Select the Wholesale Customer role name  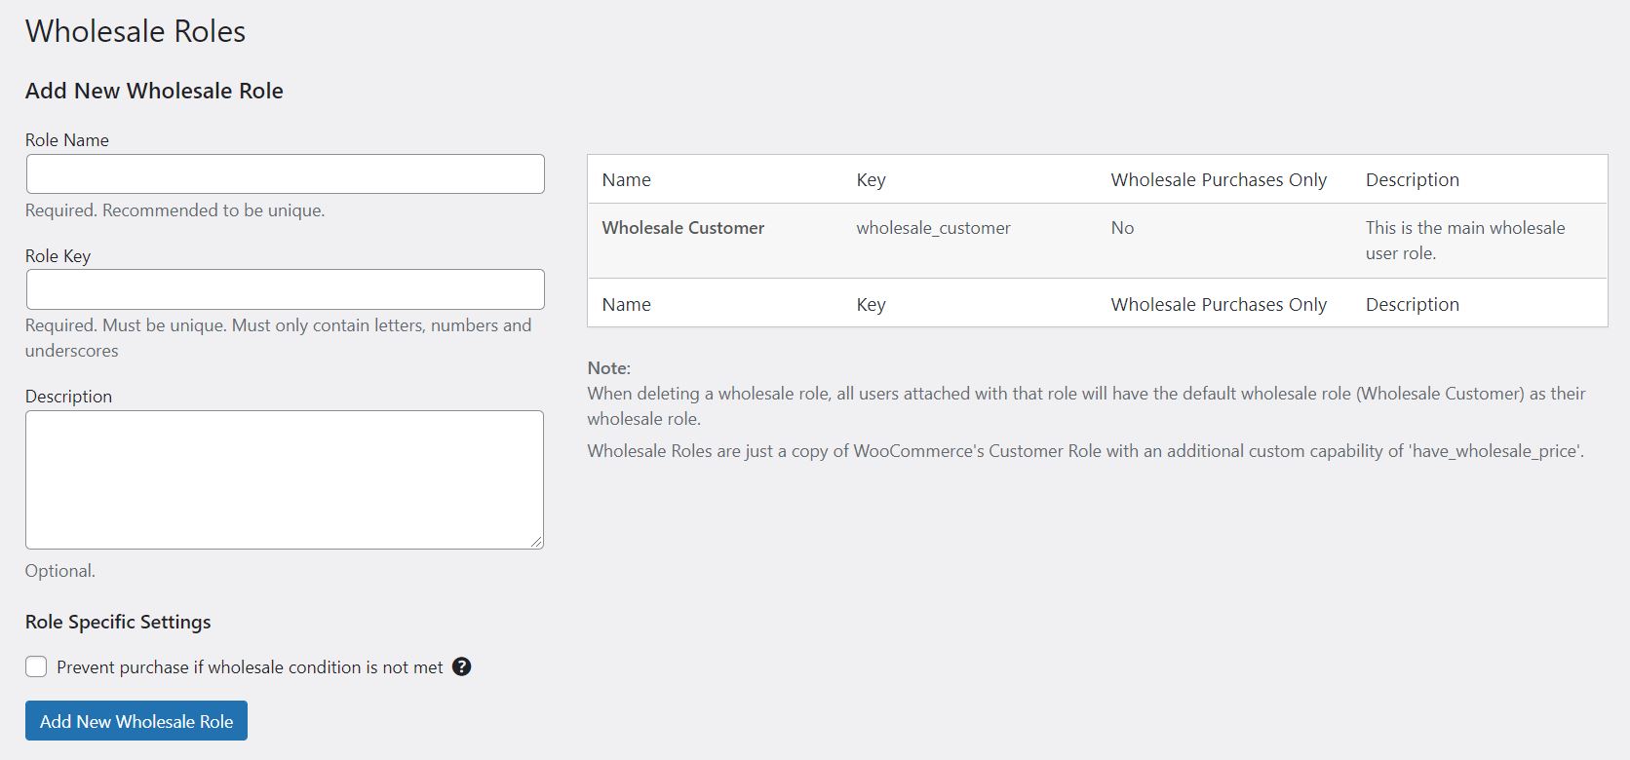tap(683, 228)
